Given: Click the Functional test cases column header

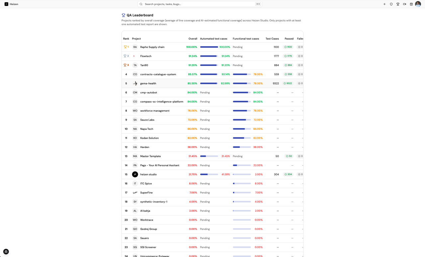Looking at the screenshot, I should pyautogui.click(x=246, y=39).
